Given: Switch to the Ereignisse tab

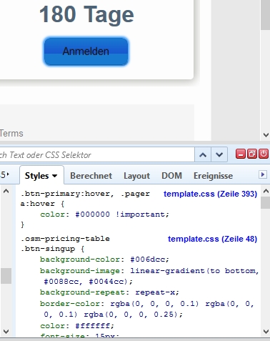Looking at the screenshot, I should tap(213, 176).
